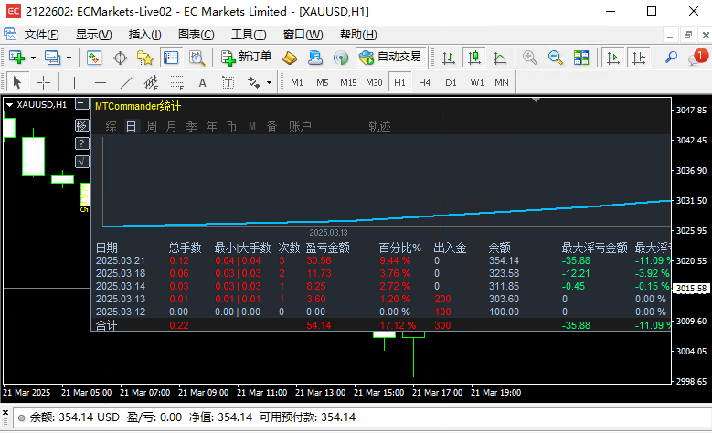This screenshot has width=712, height=433.
Task: Open the New Chart dropdown arrow
Action: tap(33, 58)
